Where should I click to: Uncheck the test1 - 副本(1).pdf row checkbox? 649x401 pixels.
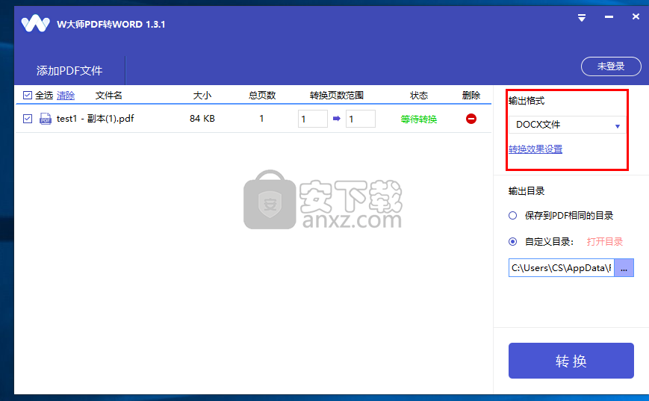[x=28, y=119]
